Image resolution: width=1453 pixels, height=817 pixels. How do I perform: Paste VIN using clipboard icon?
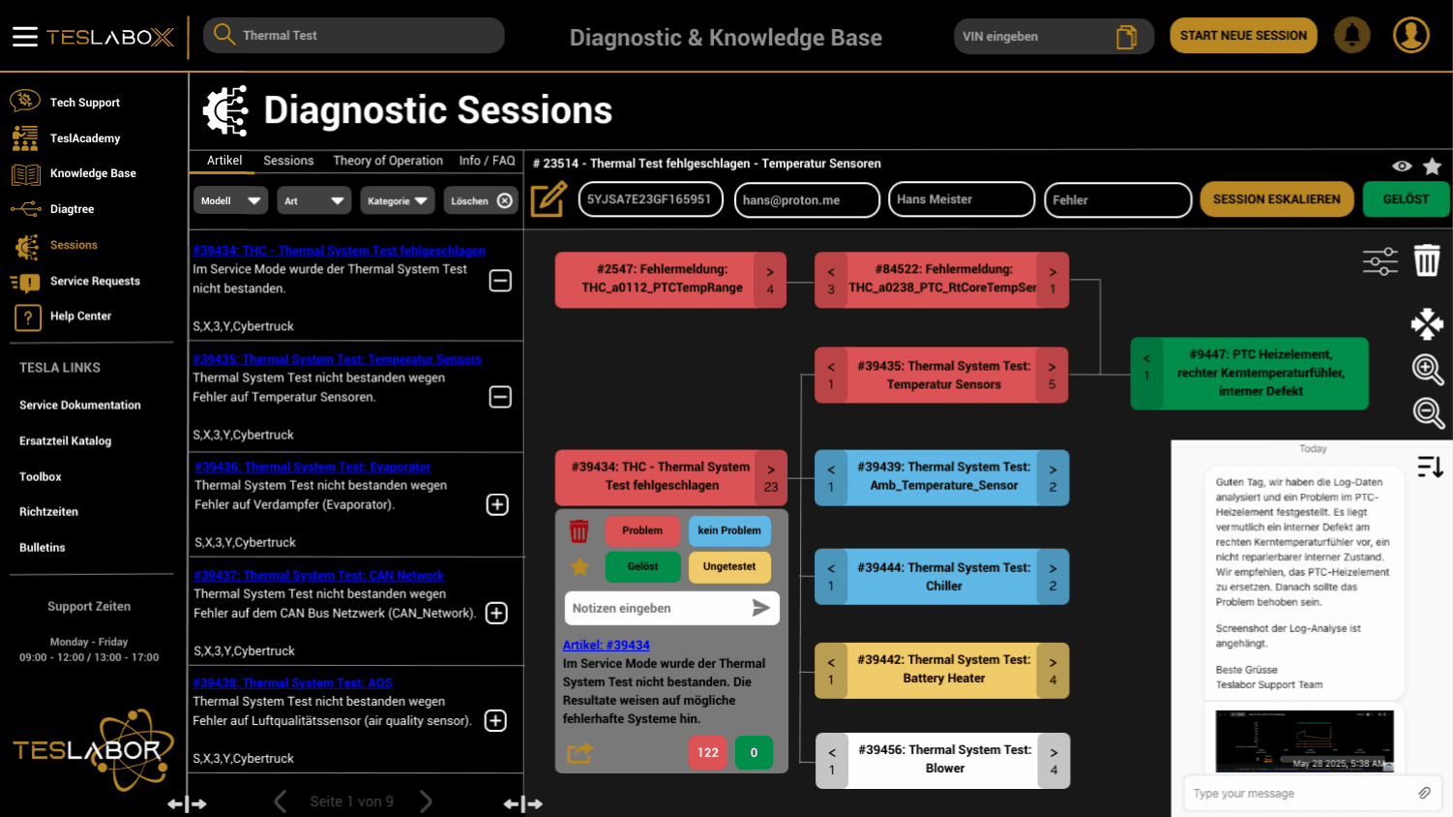1127,37
